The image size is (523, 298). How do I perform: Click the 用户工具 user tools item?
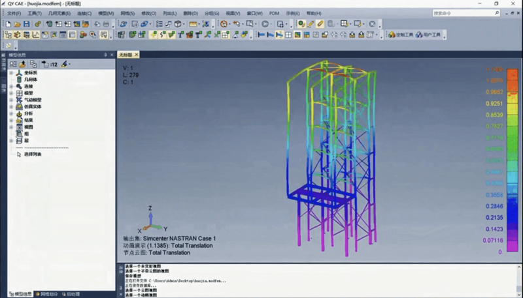429,35
